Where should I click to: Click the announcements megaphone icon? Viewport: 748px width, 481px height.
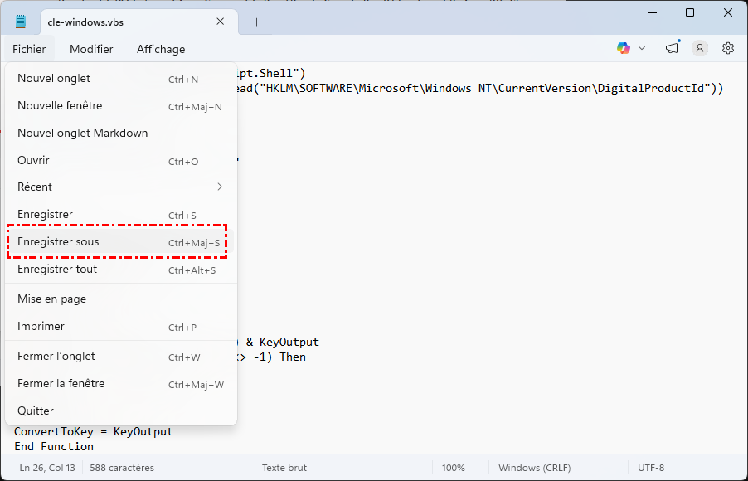[672, 49]
